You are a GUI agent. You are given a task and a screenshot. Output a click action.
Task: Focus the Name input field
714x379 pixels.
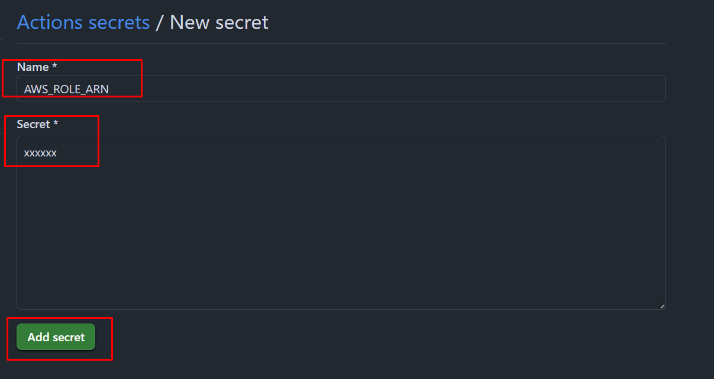click(341, 89)
